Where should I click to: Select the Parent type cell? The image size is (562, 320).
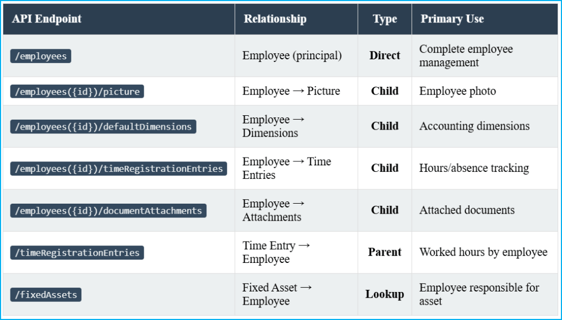point(385,252)
